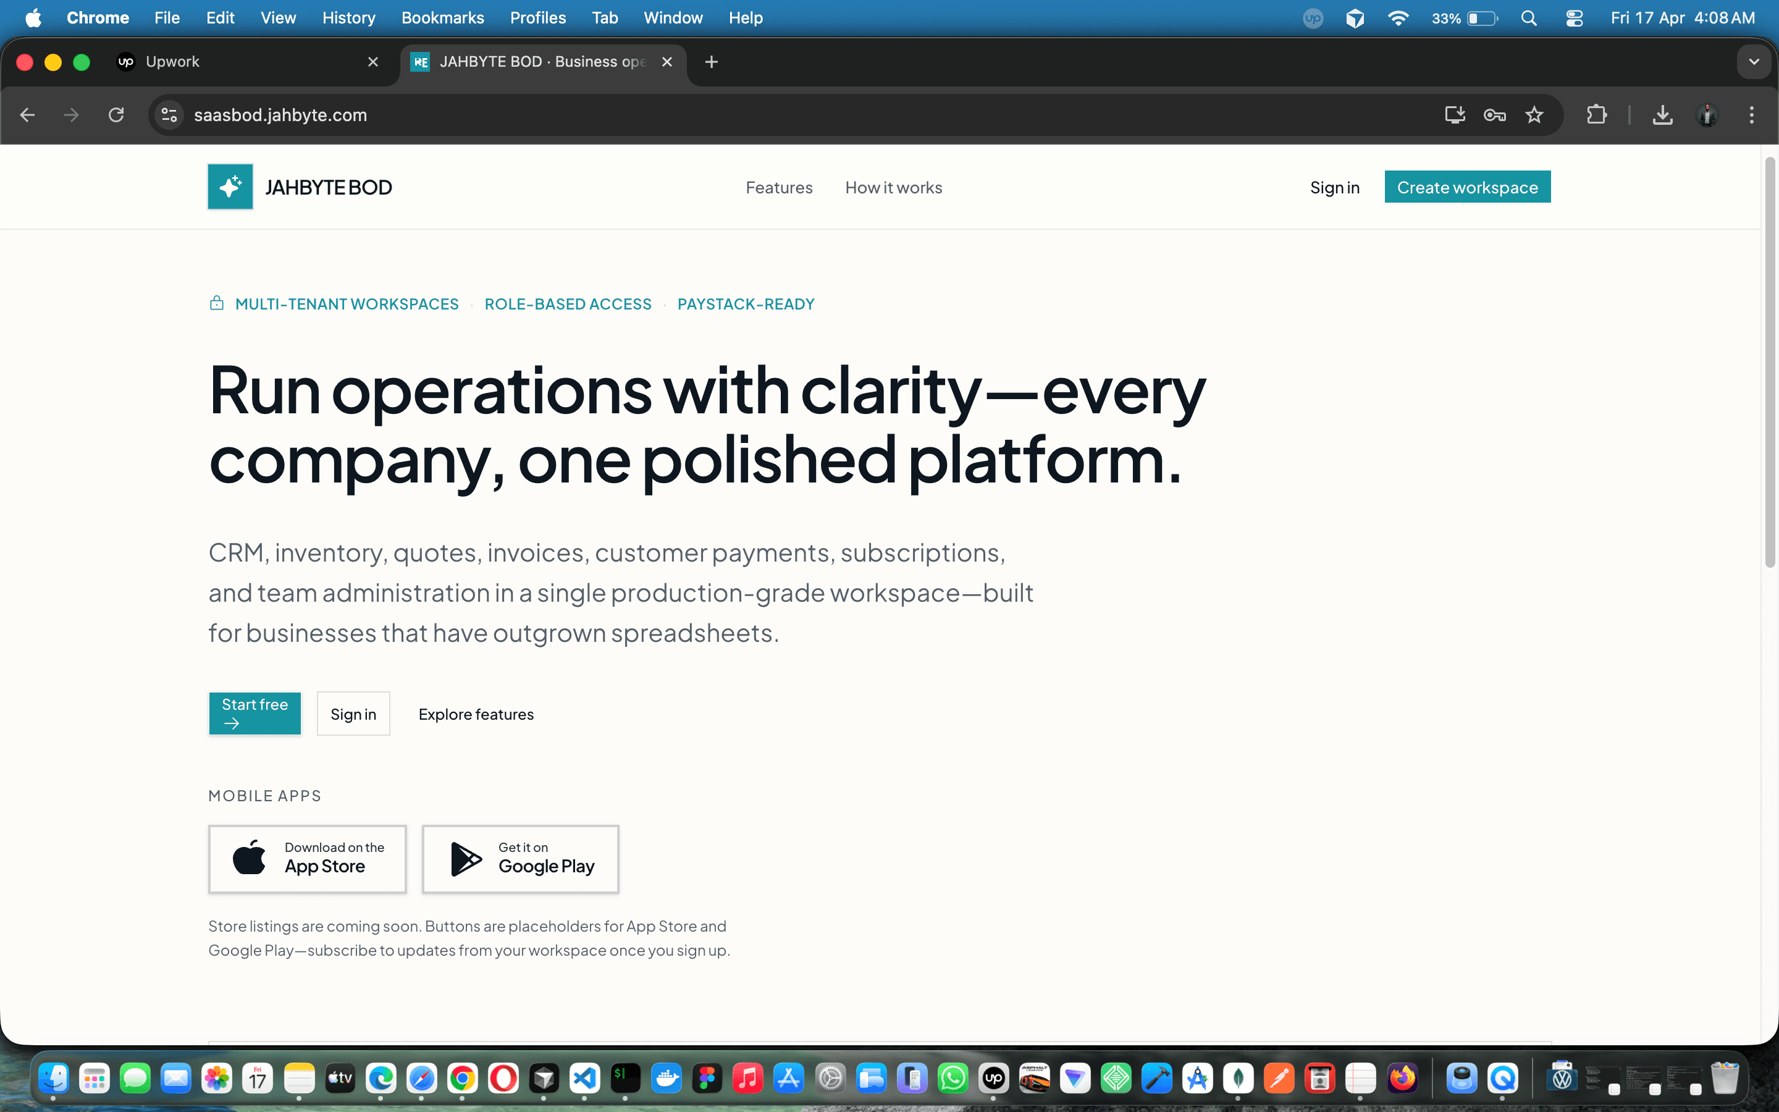Open Docker from the Dock
This screenshot has width=1779, height=1112.
point(667,1078)
